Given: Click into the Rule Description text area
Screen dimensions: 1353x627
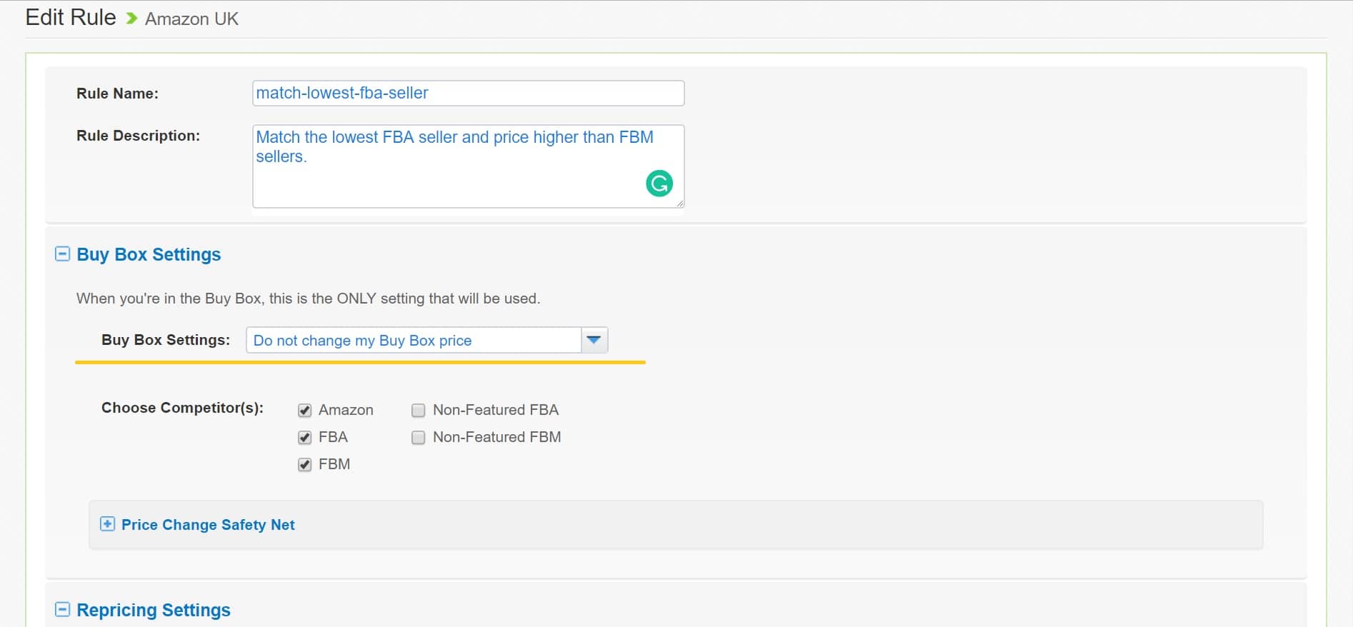Looking at the screenshot, I should coord(468,166).
